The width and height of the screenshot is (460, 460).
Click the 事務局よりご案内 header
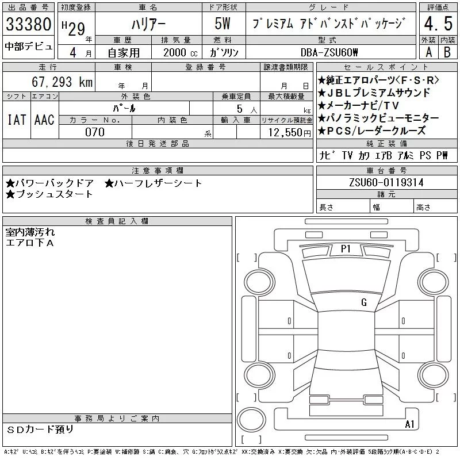click(117, 419)
